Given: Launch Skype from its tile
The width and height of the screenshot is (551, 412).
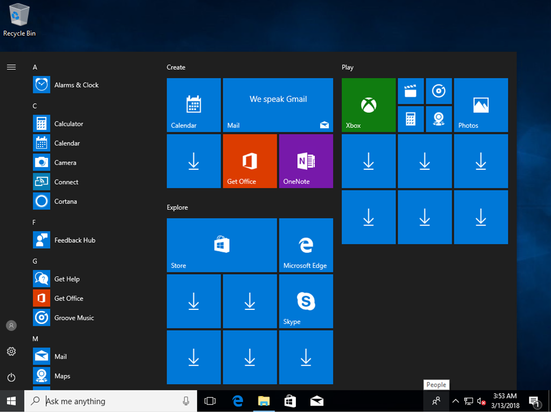Looking at the screenshot, I should (306, 301).
